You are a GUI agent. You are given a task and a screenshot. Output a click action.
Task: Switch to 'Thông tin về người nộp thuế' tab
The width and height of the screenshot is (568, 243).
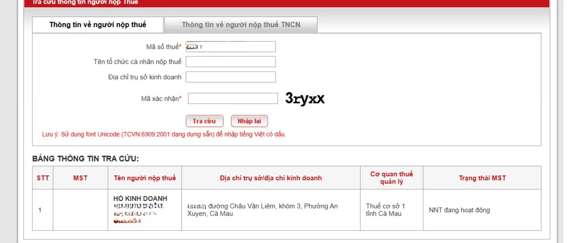[98, 25]
